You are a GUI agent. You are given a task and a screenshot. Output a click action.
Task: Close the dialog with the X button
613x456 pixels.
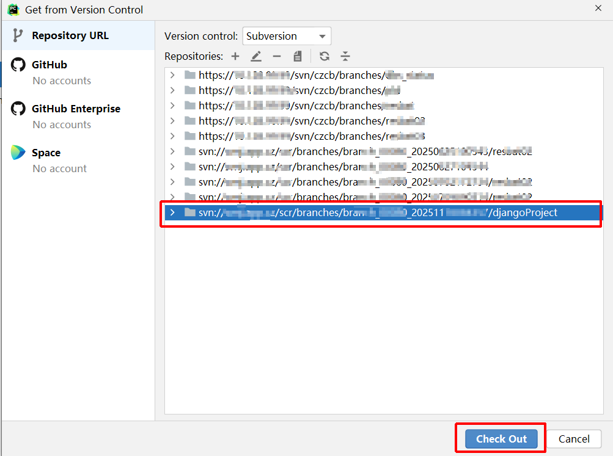click(598, 8)
